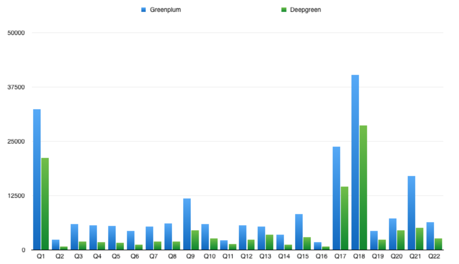Screen dimensions: 459x264
Task: Click the blue Greenplum bar for Q8
Action: pyautogui.click(x=168, y=237)
